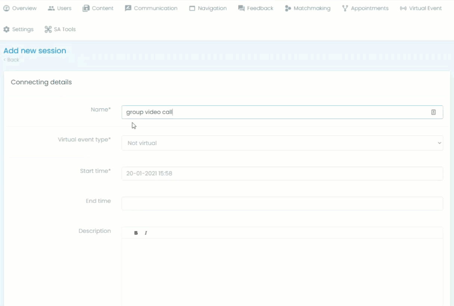This screenshot has width=454, height=306.
Task: Click into the Start time field
Action: coord(282,174)
